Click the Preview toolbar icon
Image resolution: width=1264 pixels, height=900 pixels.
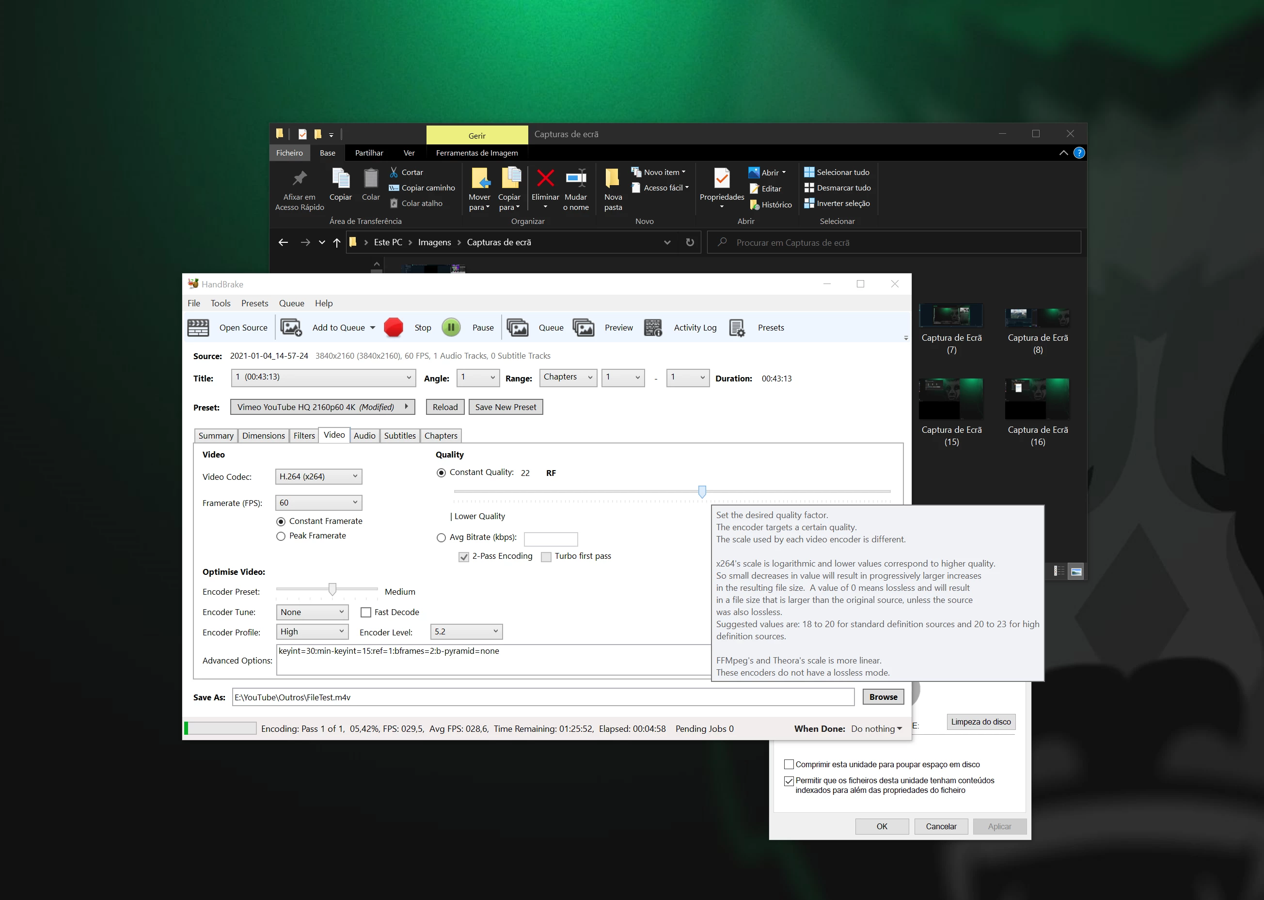(584, 328)
